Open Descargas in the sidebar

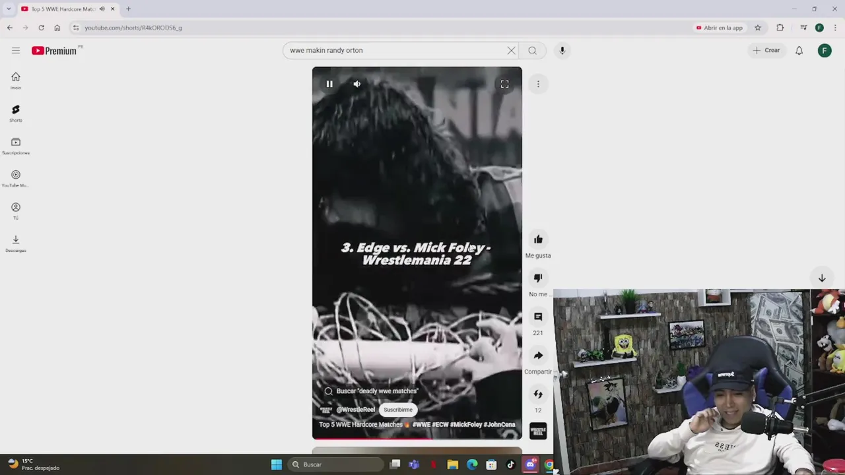pyautogui.click(x=16, y=243)
